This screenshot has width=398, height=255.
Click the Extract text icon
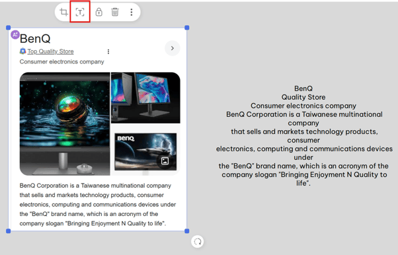click(x=80, y=12)
